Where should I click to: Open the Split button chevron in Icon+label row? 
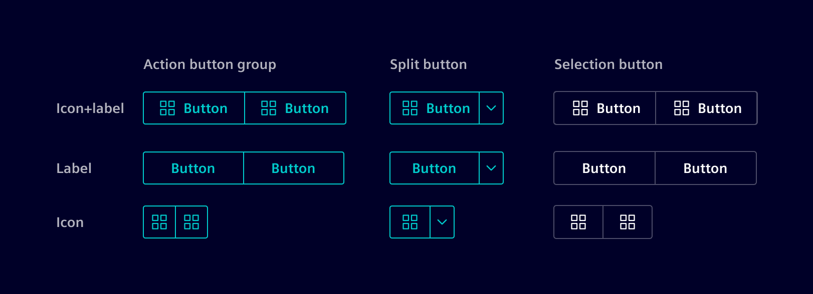tap(491, 108)
